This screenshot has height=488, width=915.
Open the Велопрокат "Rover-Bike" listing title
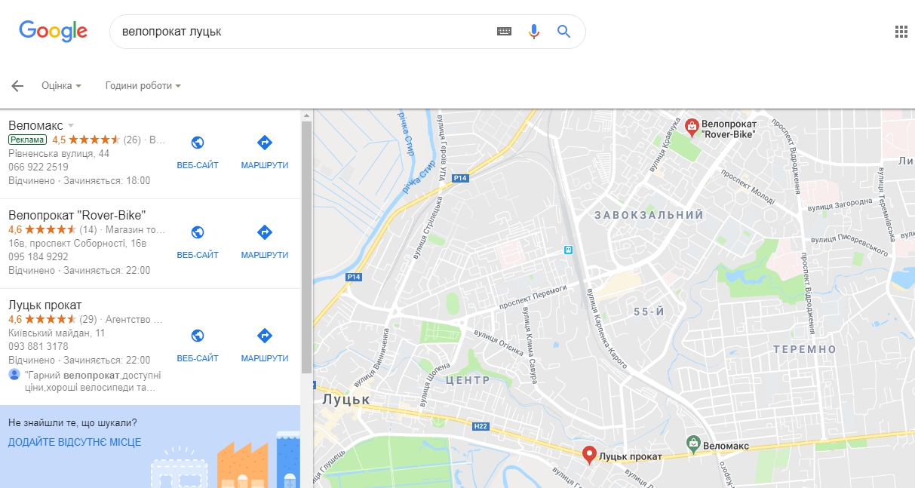(77, 215)
